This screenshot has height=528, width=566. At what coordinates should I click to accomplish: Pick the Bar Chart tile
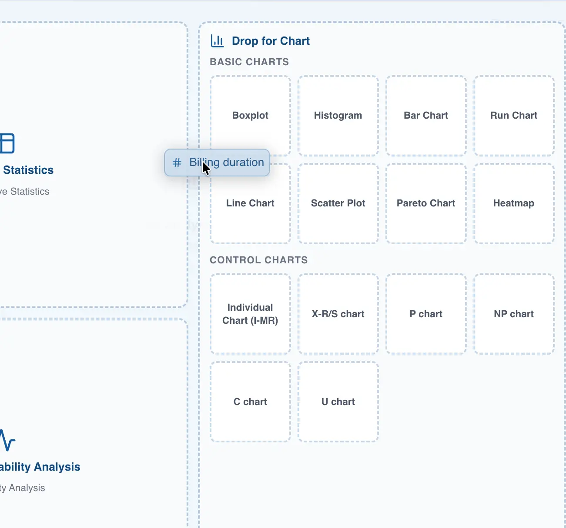coord(426,116)
